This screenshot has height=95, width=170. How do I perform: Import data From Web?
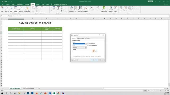coord(11,9)
